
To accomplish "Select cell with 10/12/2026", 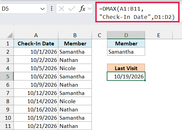I will pyautogui.click(x=36, y=93).
